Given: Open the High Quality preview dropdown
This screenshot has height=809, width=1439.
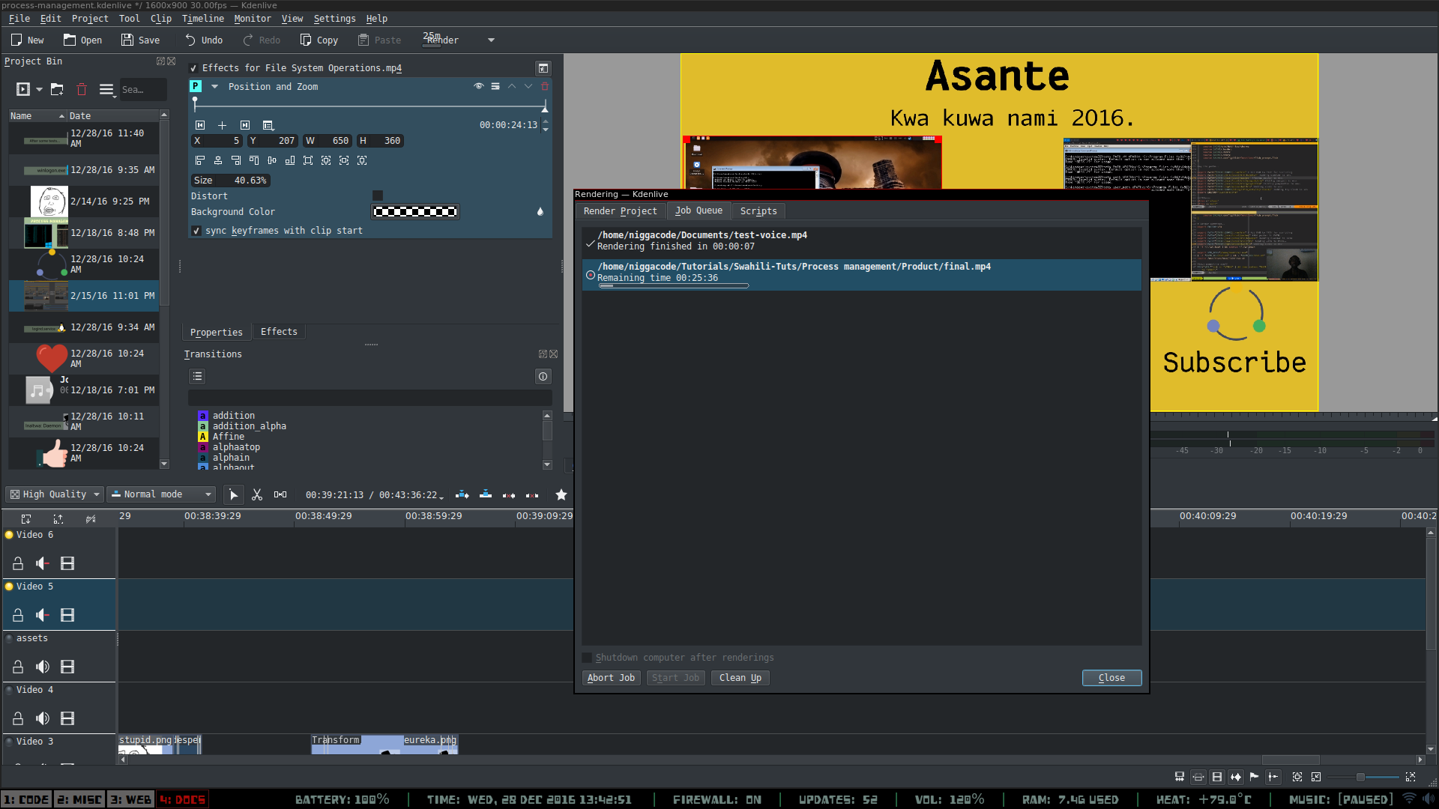Looking at the screenshot, I should 55,494.
